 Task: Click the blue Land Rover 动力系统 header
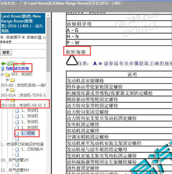[23, 23]
